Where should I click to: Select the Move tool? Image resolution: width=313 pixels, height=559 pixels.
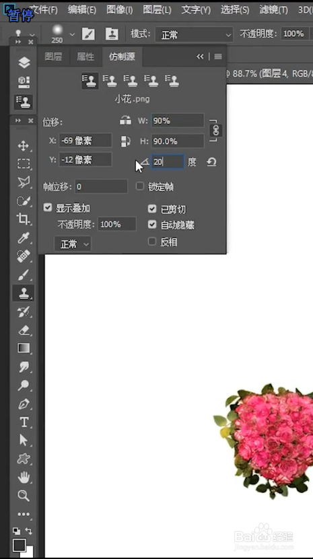pos(24,145)
